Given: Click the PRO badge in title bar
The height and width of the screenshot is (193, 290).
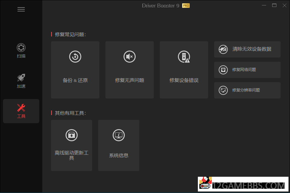Looking at the screenshot, I should pos(186,6).
